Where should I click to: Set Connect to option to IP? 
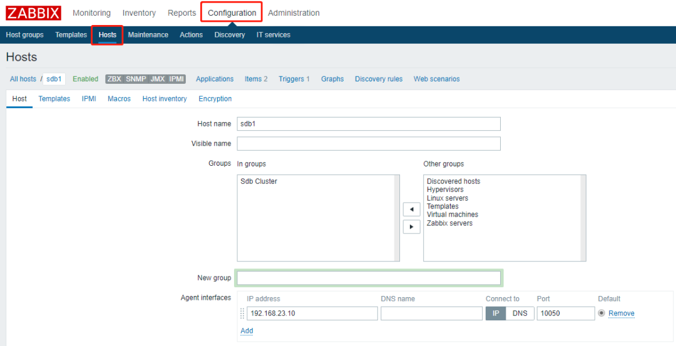495,313
